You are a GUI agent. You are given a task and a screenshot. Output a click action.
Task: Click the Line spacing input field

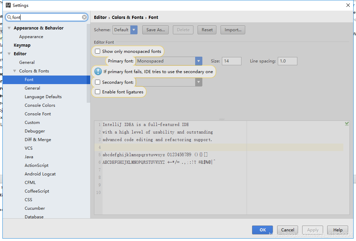point(287,61)
